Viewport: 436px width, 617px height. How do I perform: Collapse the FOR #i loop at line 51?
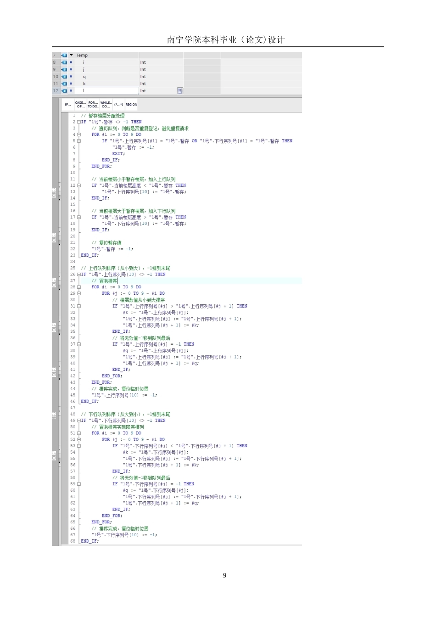78,433
